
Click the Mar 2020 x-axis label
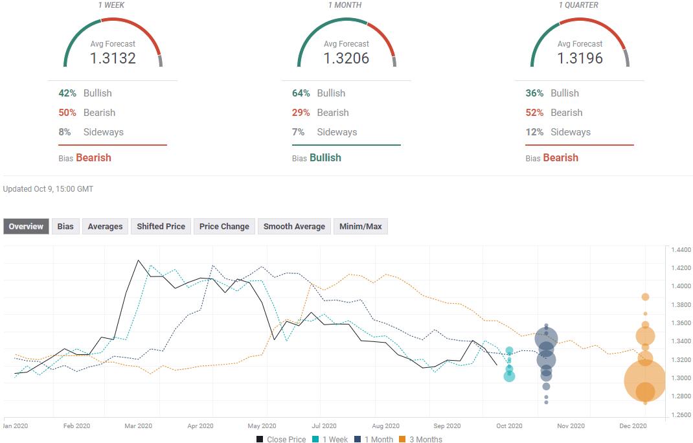[x=139, y=426]
